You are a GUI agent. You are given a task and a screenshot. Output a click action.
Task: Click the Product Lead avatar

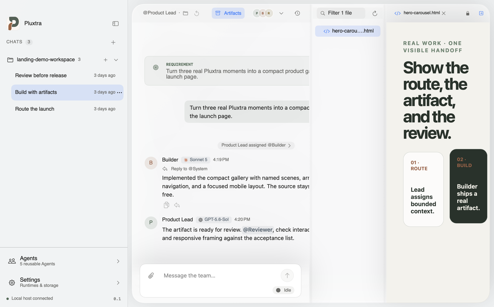[x=151, y=223]
